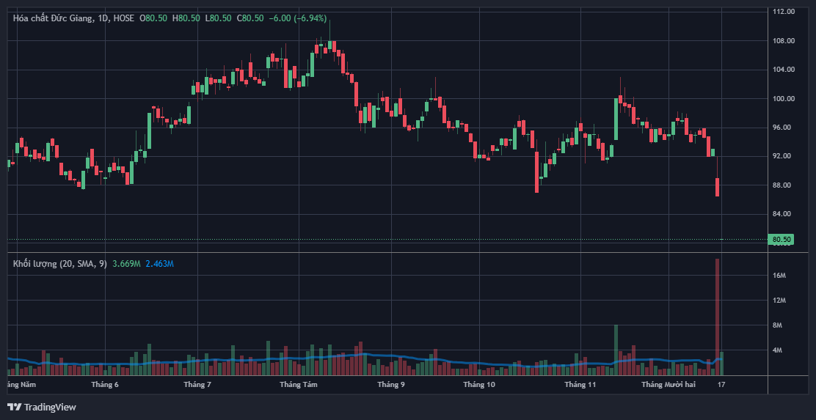This screenshot has height=420, width=816.
Task: Click the last red candlestick near 88.00
Action: point(717,188)
